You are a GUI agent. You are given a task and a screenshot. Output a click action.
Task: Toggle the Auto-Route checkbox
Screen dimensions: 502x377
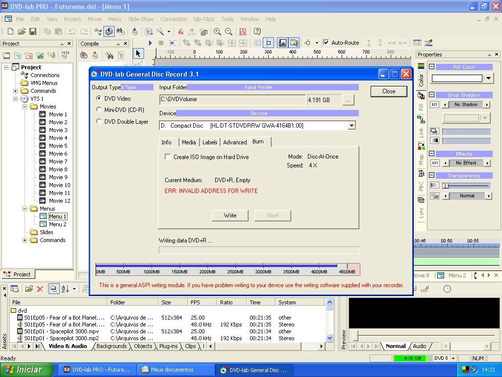tap(326, 43)
